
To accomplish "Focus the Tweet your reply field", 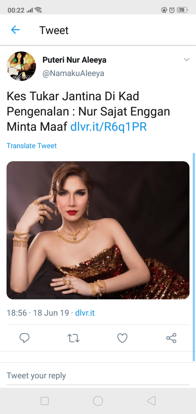I will click(x=98, y=375).
